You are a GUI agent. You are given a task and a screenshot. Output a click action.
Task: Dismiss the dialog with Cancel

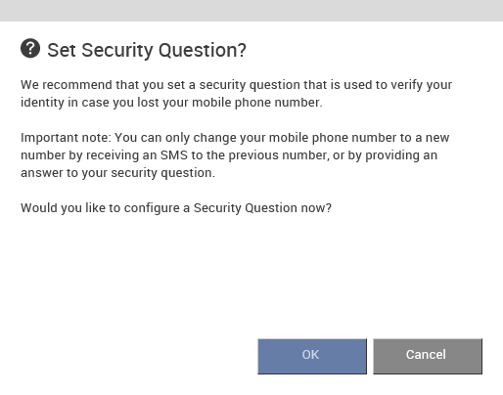[x=428, y=356]
